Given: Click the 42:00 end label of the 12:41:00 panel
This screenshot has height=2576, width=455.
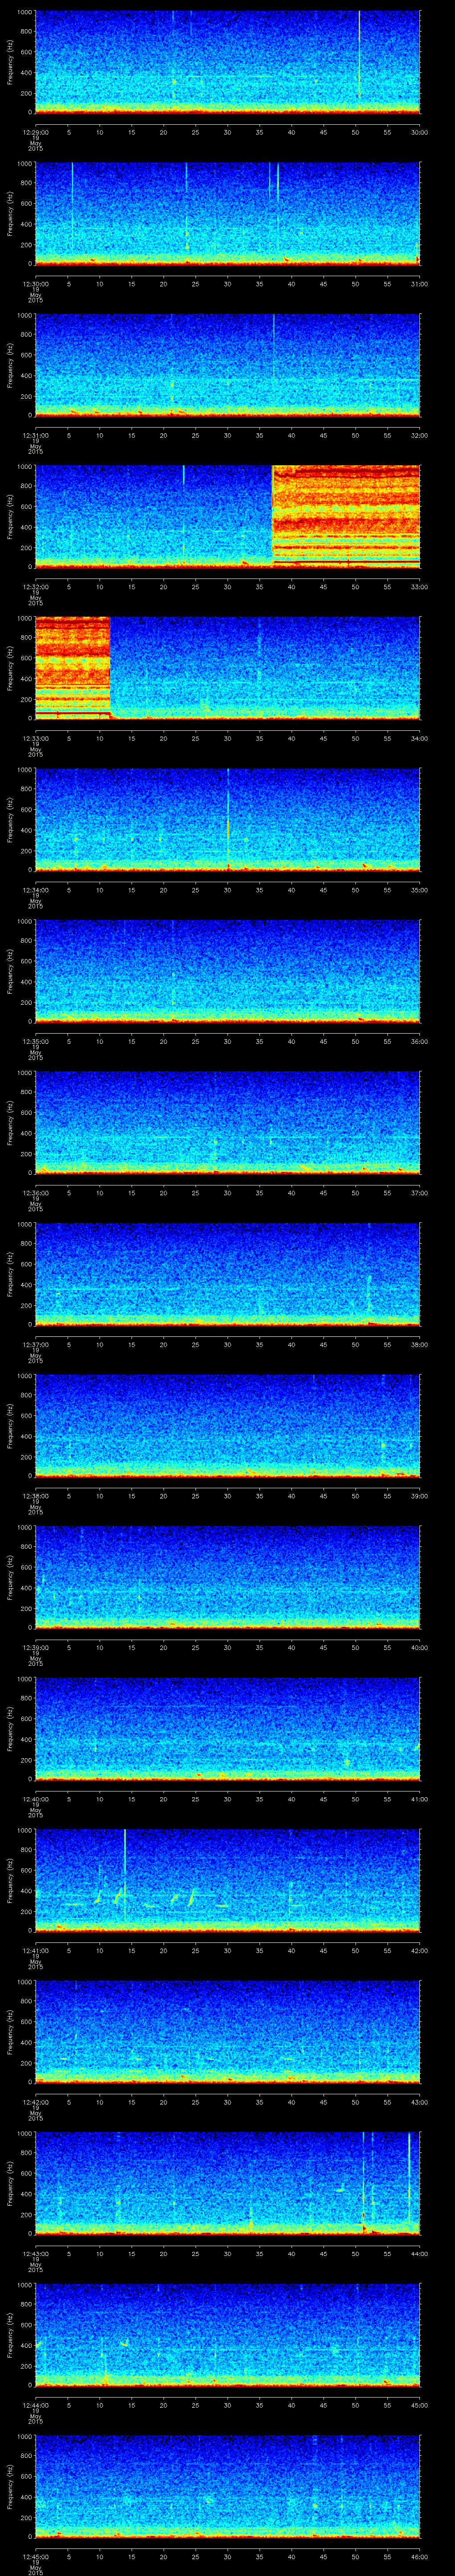Looking at the screenshot, I should click(x=420, y=1950).
